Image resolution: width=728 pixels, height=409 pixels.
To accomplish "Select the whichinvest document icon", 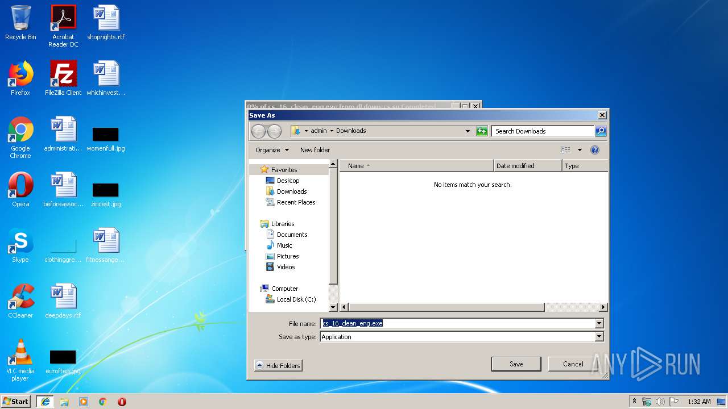I will [x=106, y=78].
